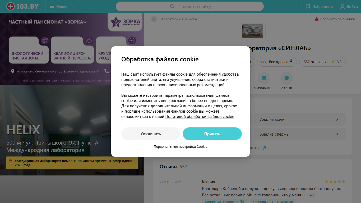Expand the Меню dropdown chevron
The height and width of the screenshot is (203, 361).
pyautogui.click(x=73, y=6)
